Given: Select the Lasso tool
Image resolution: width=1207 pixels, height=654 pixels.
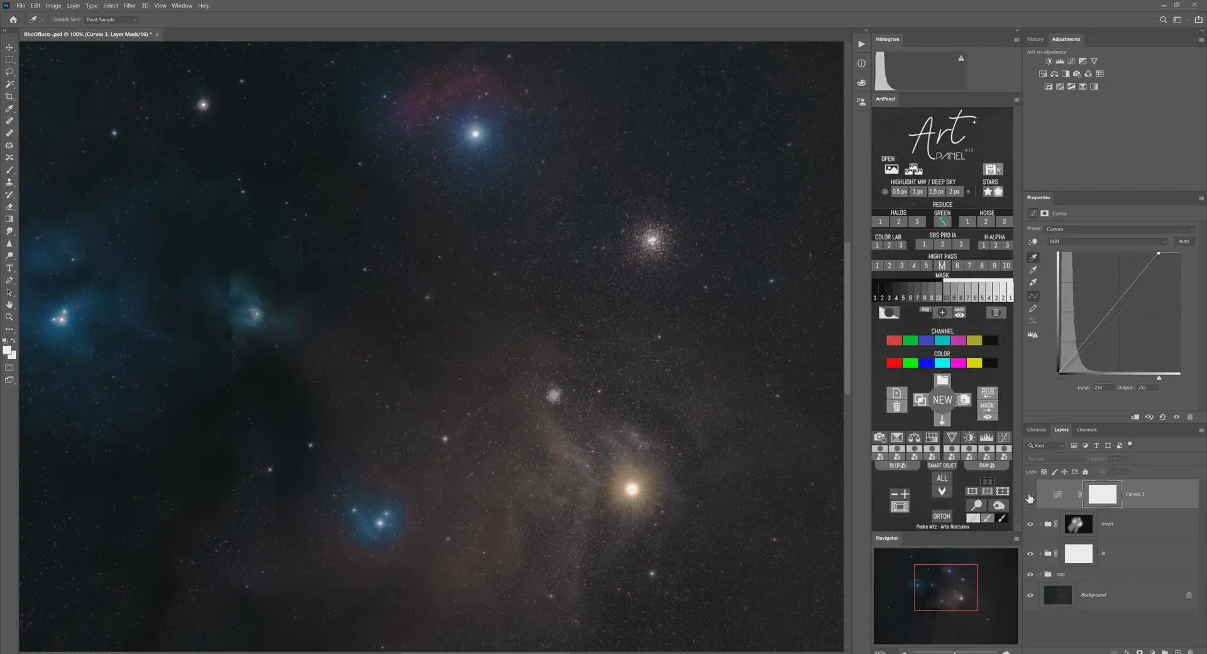Looking at the screenshot, I should (9, 72).
